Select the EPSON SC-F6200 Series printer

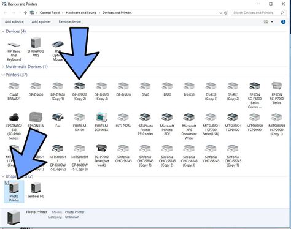click(255, 96)
